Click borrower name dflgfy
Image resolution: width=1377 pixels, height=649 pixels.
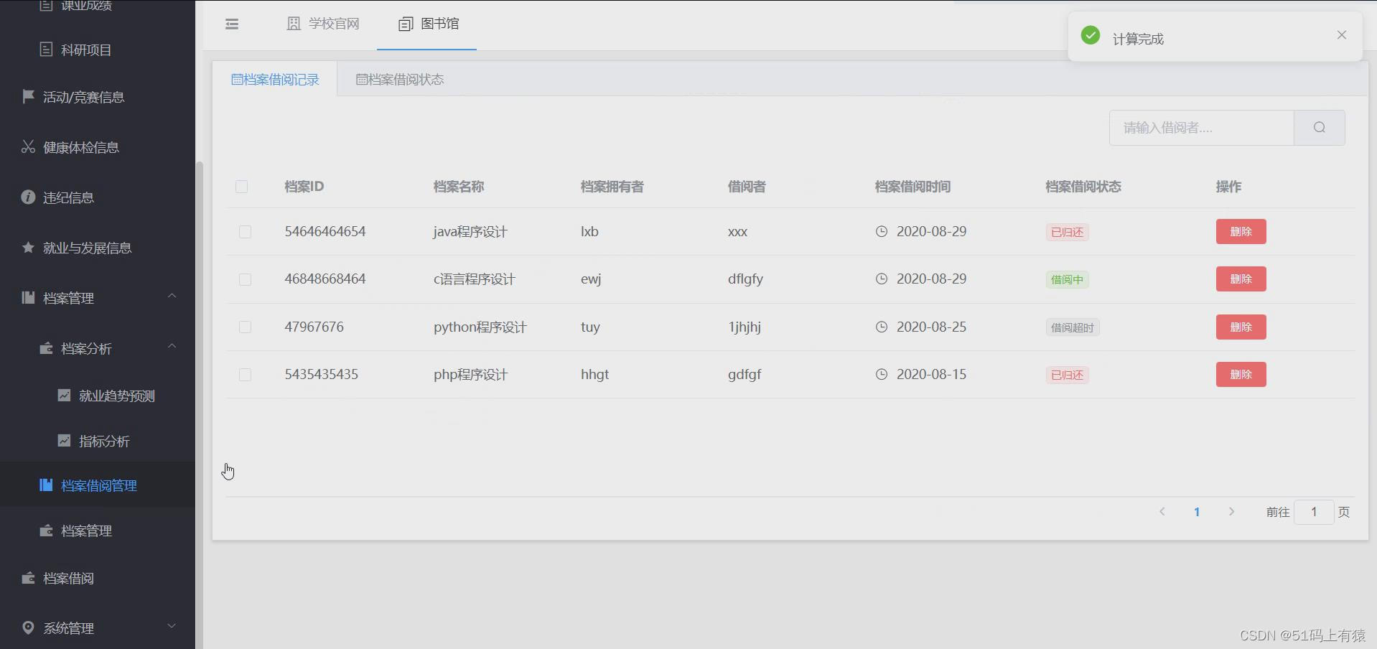[x=745, y=279]
